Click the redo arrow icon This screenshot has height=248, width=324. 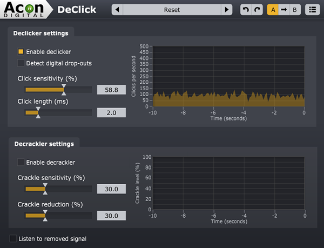(257, 10)
